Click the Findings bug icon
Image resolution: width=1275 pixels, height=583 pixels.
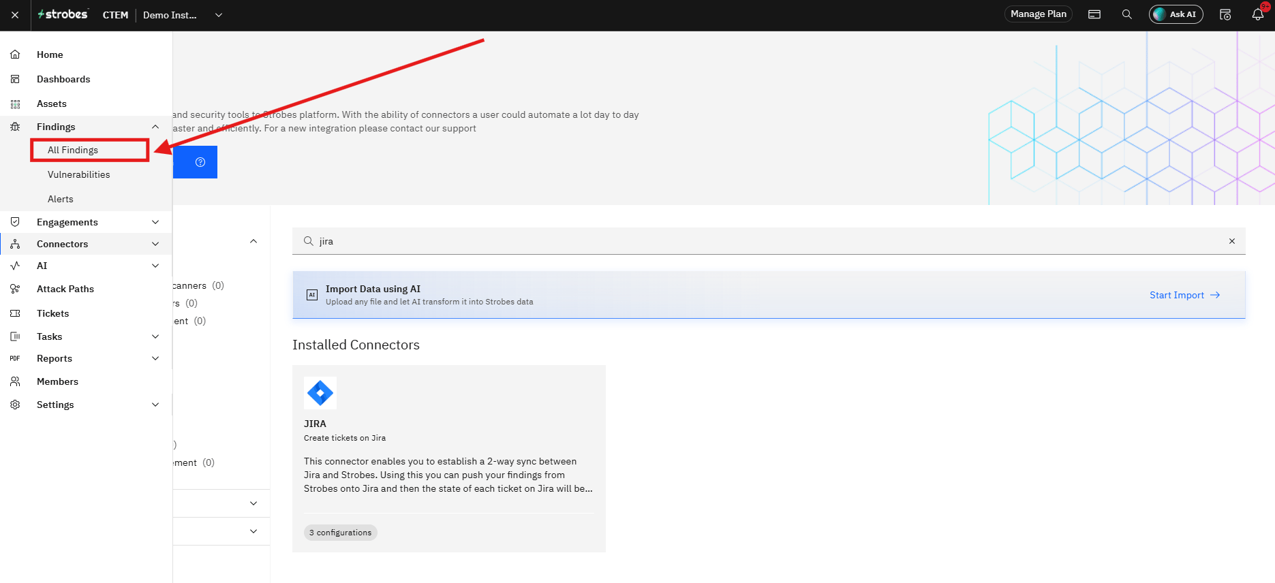[15, 127]
